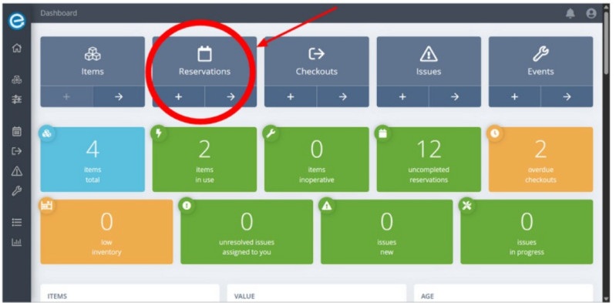Open the unresolved issues assigned to you tile
This screenshot has width=616, height=303.
pyautogui.click(x=247, y=232)
